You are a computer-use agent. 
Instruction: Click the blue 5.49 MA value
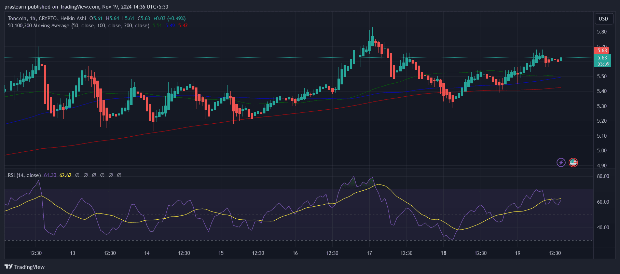click(x=170, y=26)
